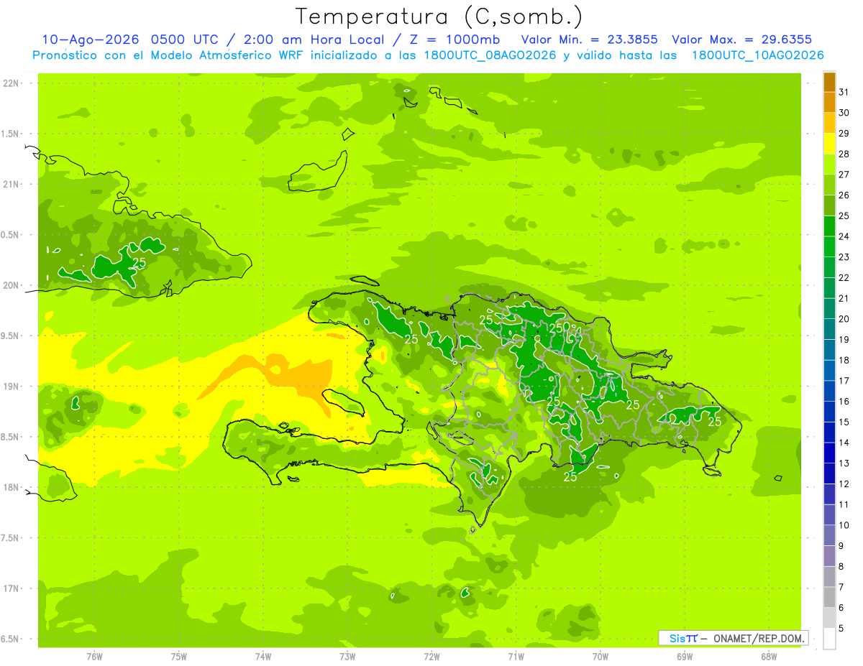The height and width of the screenshot is (666, 863).
Task: Click the '20N' latitude label
Action: click(x=12, y=285)
